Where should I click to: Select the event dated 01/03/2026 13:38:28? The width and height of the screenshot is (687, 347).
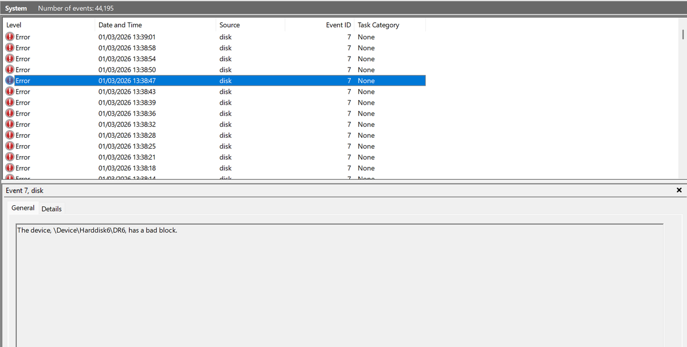[x=127, y=135]
